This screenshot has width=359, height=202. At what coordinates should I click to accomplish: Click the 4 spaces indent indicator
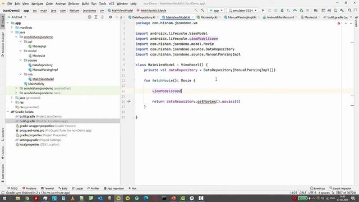pos(324,193)
